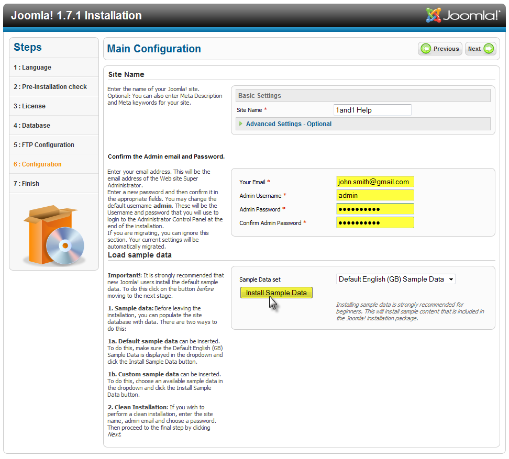
Task: Go to step 7: Finish
Action: tap(27, 184)
